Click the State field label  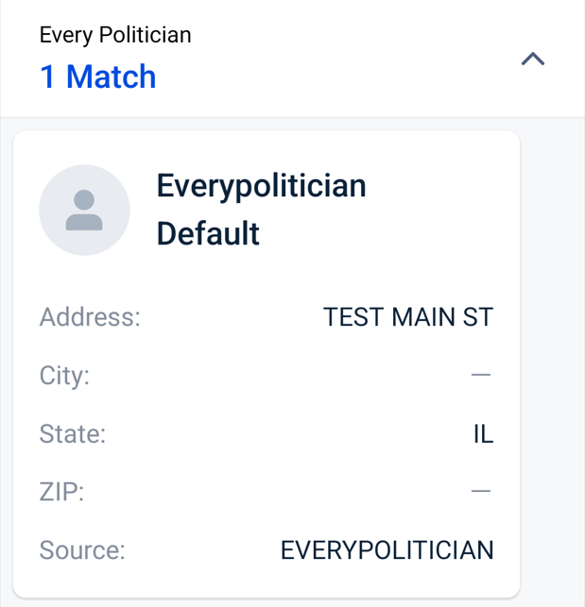pos(73,434)
